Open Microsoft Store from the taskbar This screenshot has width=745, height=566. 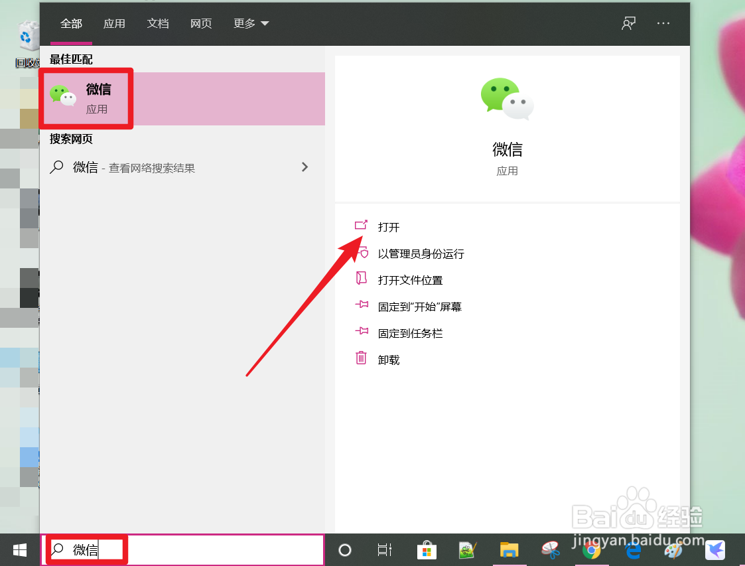point(426,550)
